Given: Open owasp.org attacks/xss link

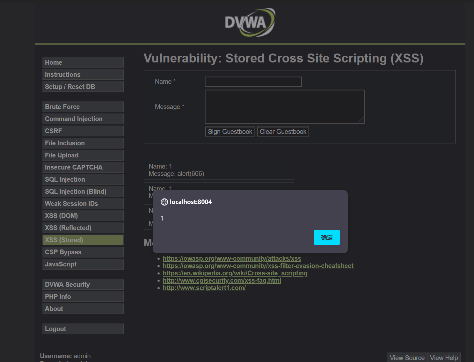Looking at the screenshot, I should [232, 258].
